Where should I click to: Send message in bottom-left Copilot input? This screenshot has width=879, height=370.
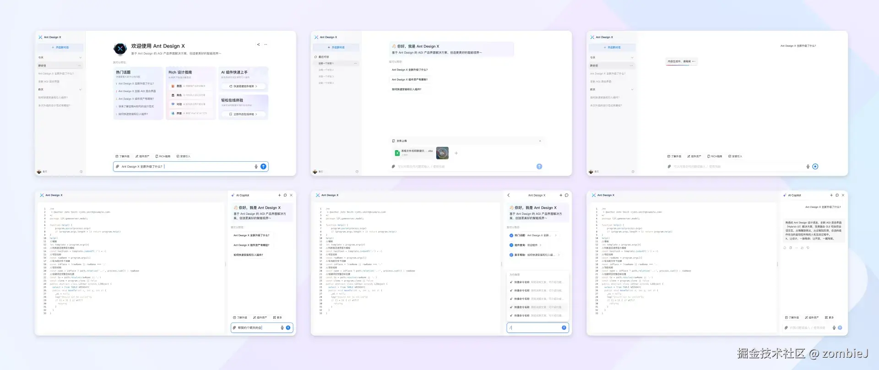(288, 328)
